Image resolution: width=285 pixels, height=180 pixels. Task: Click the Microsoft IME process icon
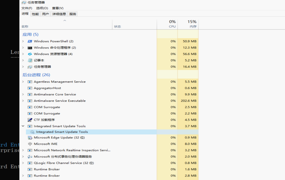[x=30, y=144]
